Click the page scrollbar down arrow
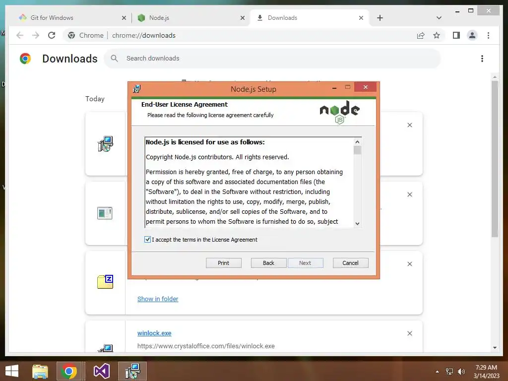This screenshot has width=508, height=381. point(495,348)
